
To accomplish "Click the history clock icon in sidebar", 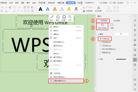I will (135, 89).
